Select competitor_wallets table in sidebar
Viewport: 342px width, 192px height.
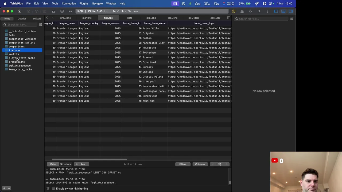click(22, 43)
